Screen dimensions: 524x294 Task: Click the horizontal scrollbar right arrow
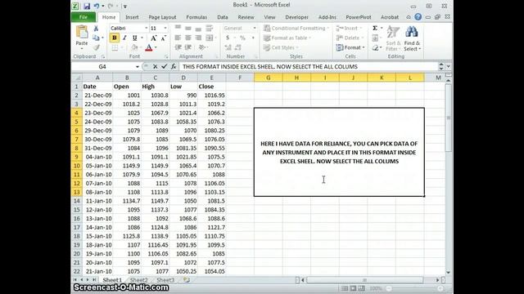click(x=437, y=280)
